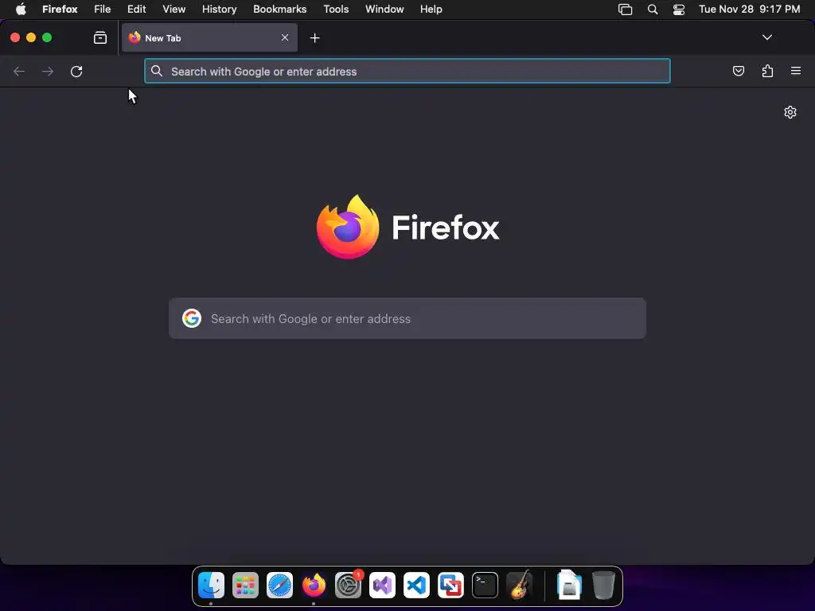Image resolution: width=815 pixels, height=611 pixels.
Task: Open the Apple menu
Action: 21,10
